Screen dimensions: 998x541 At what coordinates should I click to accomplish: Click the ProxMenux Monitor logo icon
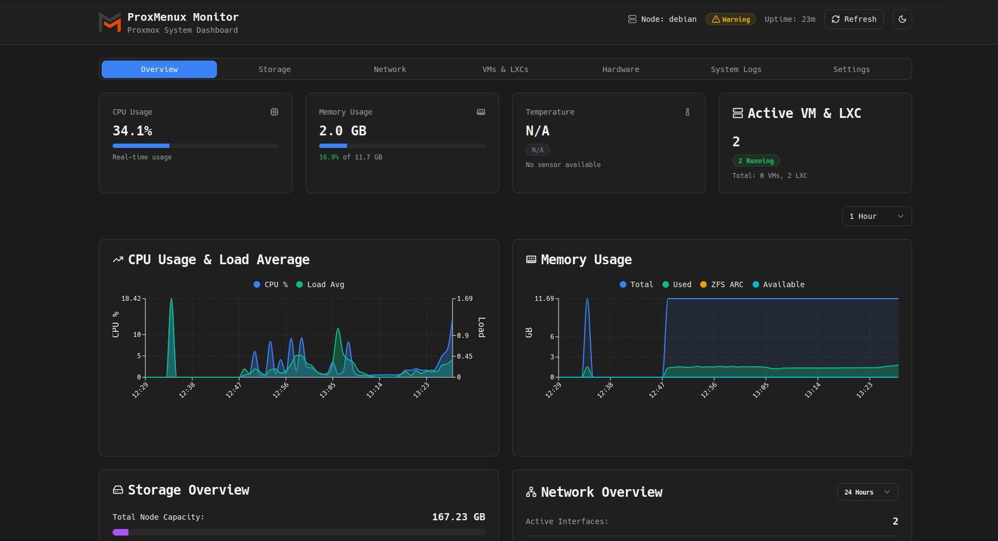coord(110,22)
